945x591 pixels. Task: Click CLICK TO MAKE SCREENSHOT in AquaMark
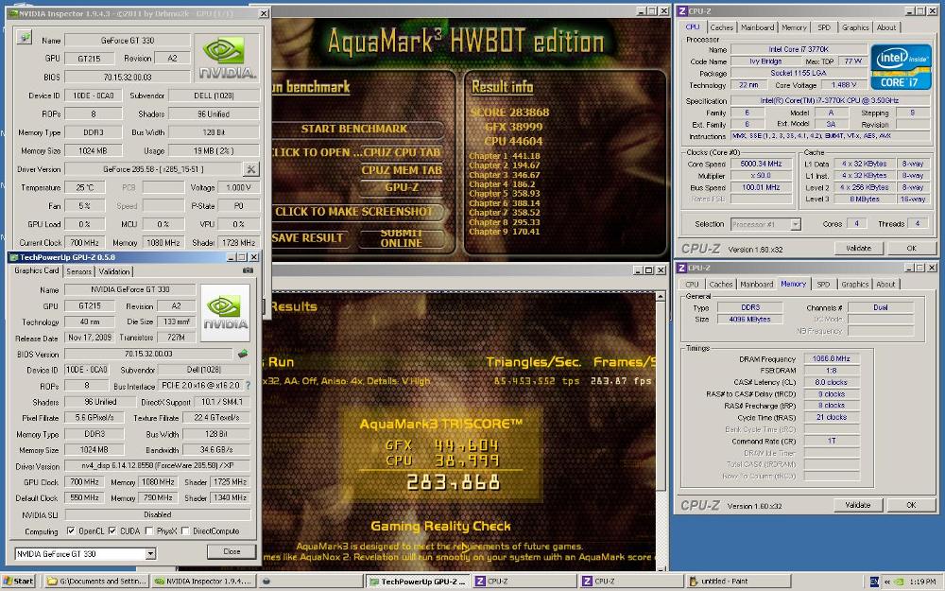(354, 211)
